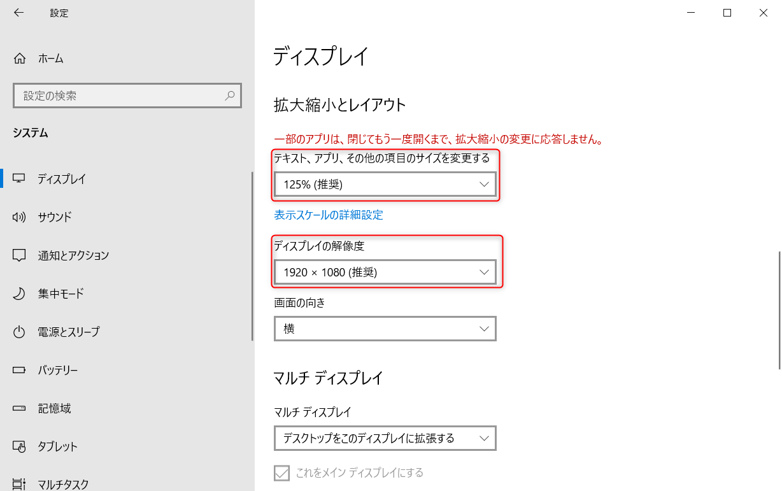
Task: Click the マルチ ディスプレイ section heading
Action: click(329, 378)
